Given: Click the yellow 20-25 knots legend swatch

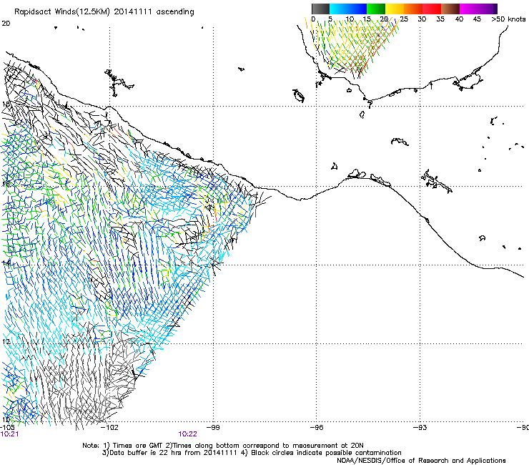Looking at the screenshot, I should (395, 9).
